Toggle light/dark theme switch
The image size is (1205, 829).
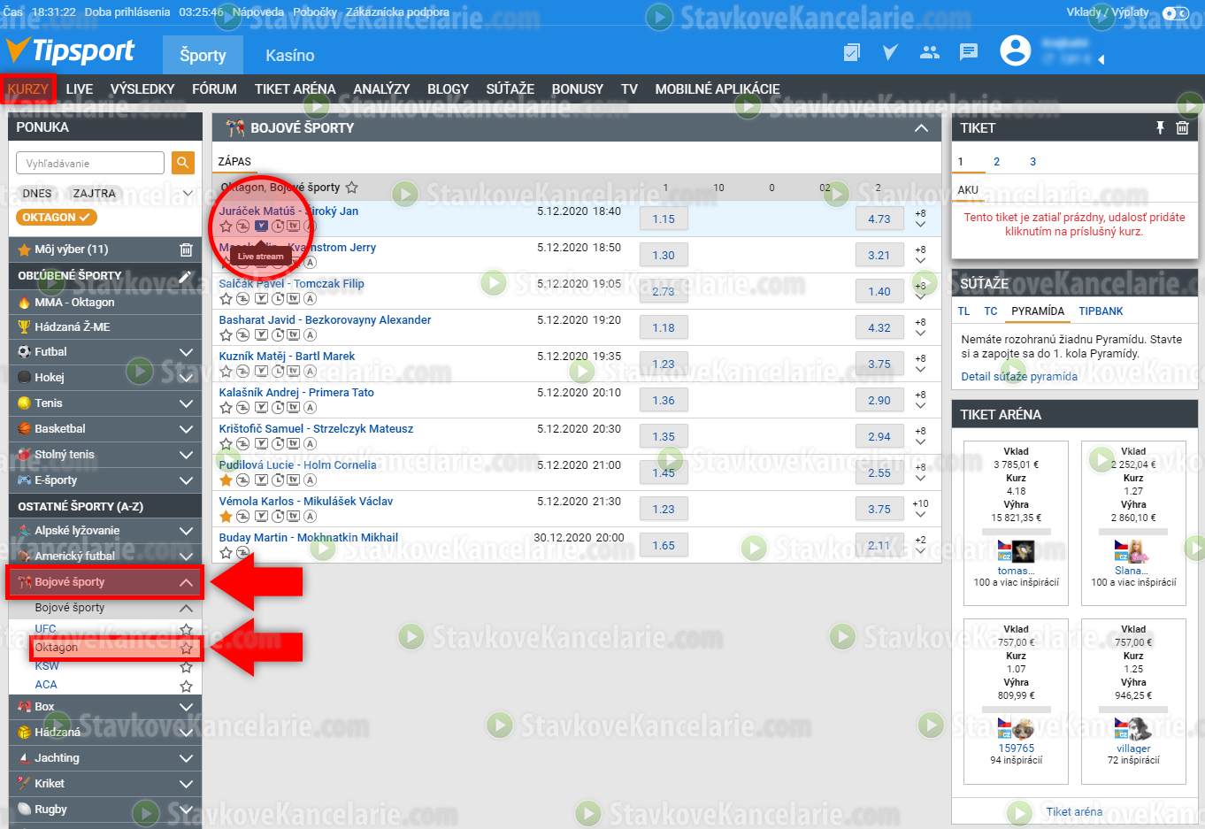[1176, 12]
